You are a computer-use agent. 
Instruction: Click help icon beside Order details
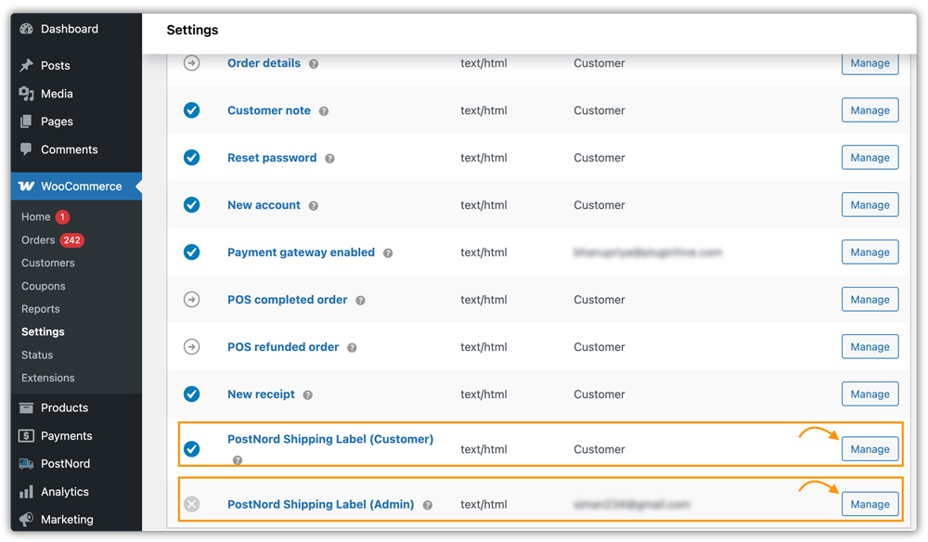314,64
